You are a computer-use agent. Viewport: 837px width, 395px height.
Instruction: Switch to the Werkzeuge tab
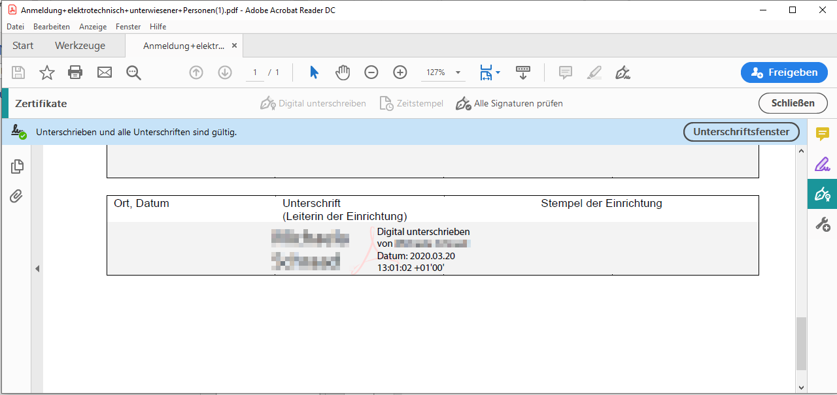coord(80,45)
